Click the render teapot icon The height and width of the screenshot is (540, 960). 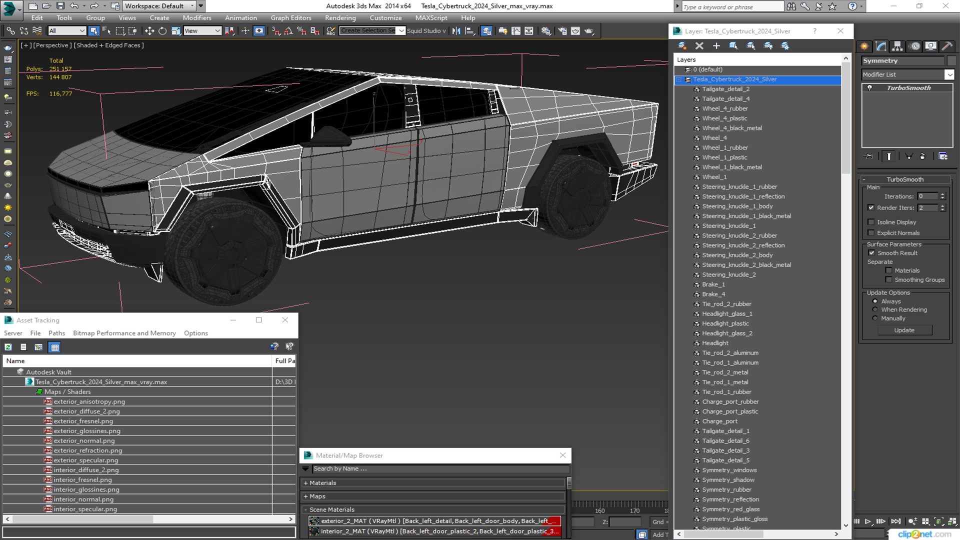[589, 31]
